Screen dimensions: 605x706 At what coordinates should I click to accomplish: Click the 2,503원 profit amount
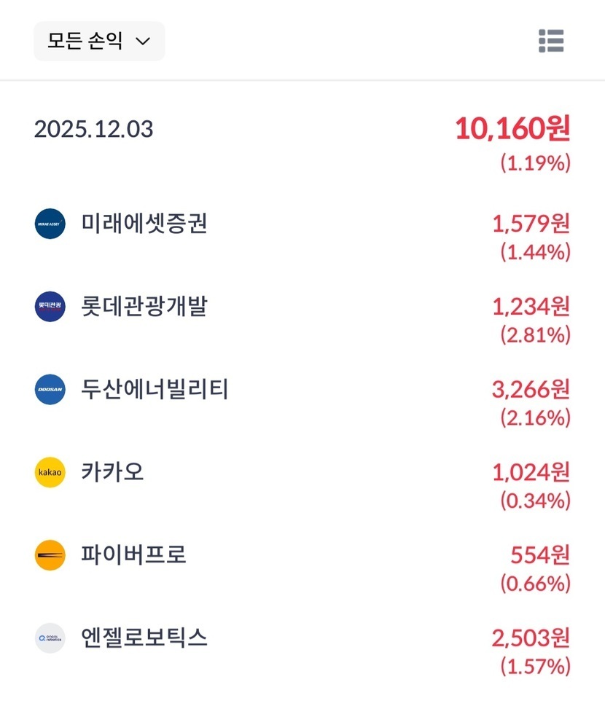point(531,639)
